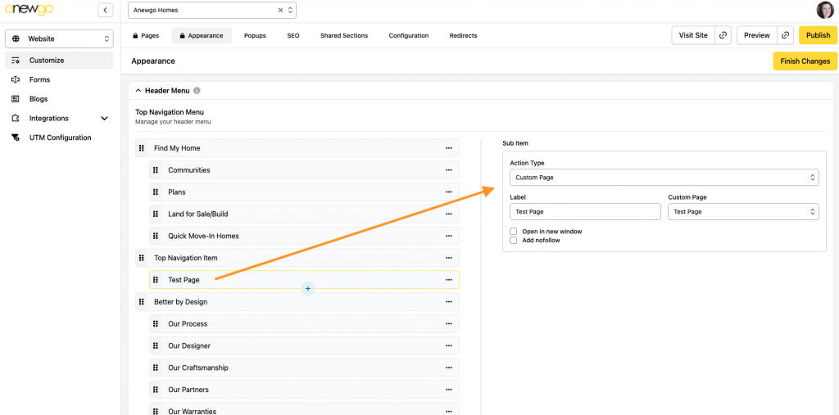
Task: Collapse the Header Menu section
Action: click(138, 91)
